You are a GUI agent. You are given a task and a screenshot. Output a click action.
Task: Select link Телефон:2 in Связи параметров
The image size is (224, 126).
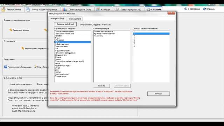[112, 36]
